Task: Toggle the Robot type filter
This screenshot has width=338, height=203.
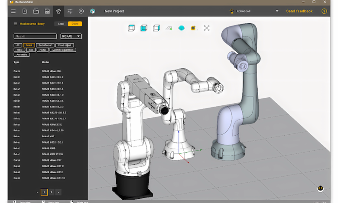Action: pos(29,45)
